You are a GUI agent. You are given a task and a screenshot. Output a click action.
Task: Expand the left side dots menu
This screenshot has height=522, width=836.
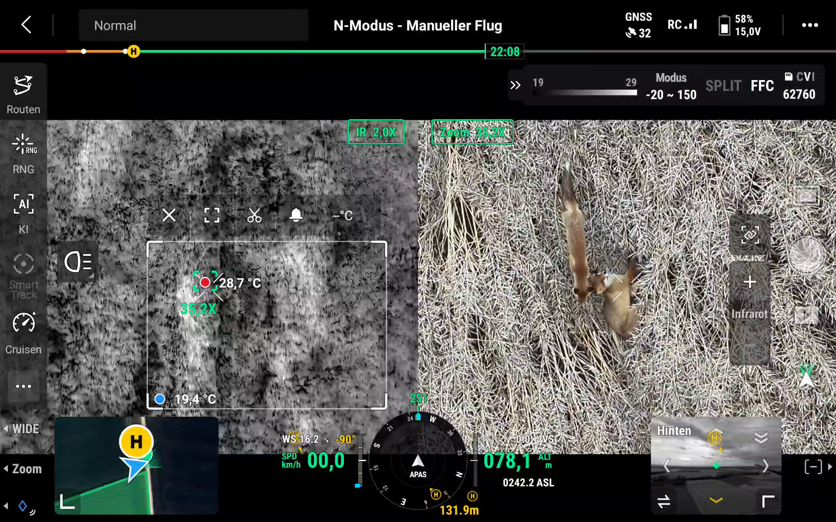tap(23, 386)
